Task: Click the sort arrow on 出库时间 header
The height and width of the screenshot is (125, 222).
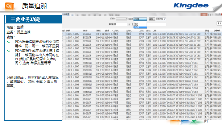Action: click(x=112, y=31)
